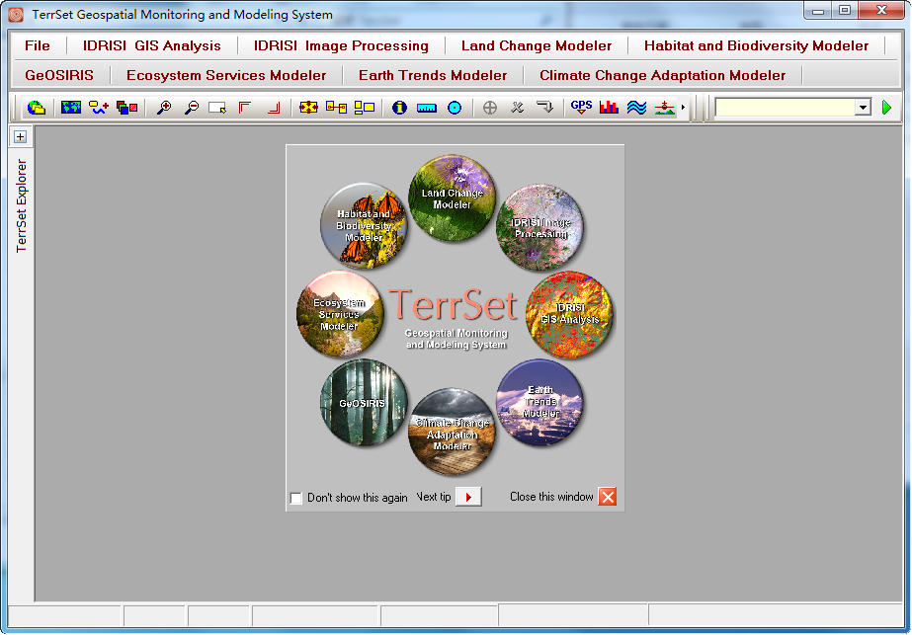This screenshot has height=635, width=912.
Task: Open the Earth Trends Modeler menu
Action: pyautogui.click(x=433, y=75)
